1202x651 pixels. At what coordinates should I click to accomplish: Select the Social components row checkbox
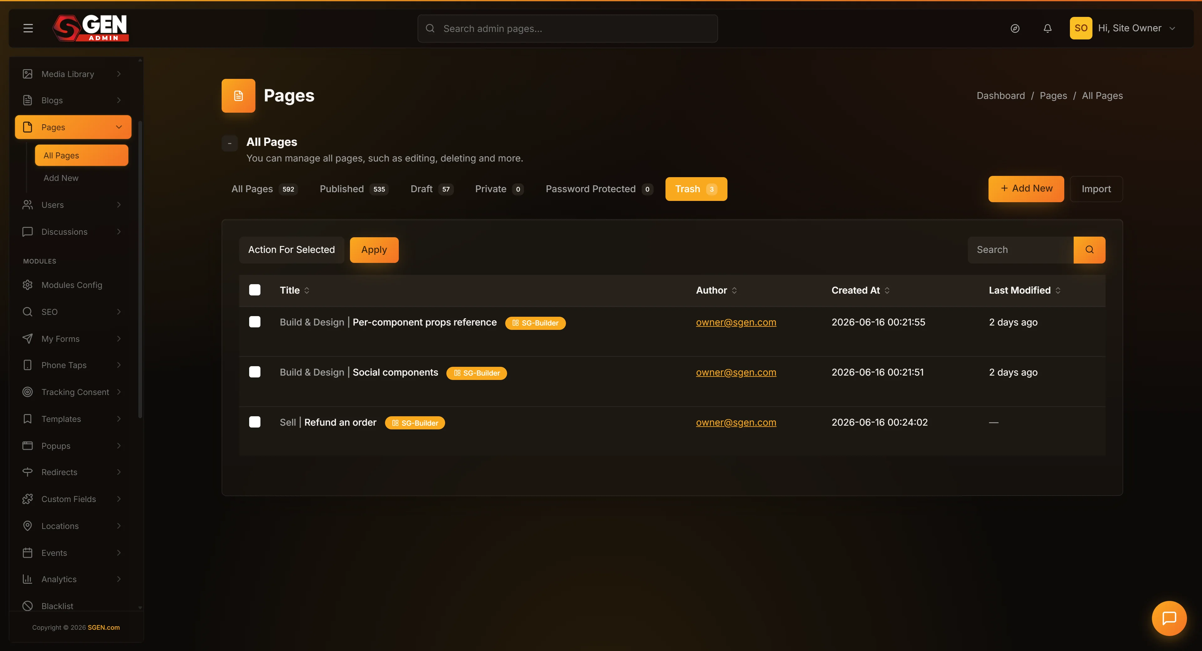click(255, 372)
